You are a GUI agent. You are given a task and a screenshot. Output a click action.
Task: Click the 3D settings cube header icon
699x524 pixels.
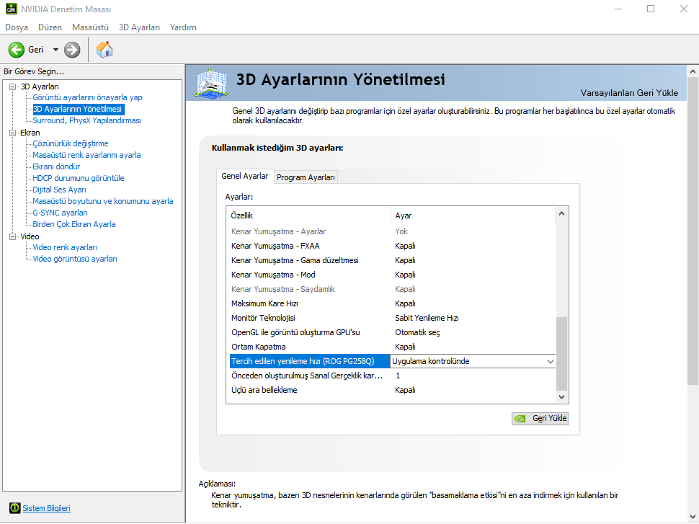(212, 83)
